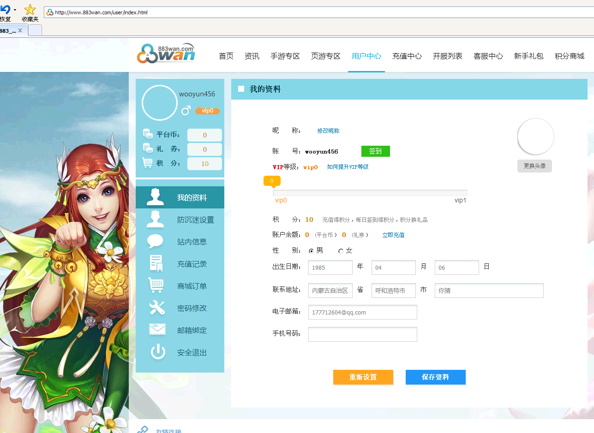
Task: Click the yellow 0 VIP progress marker
Action: click(272, 181)
